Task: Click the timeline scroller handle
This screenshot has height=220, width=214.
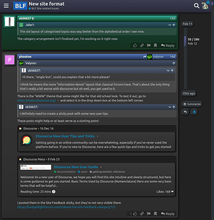Action: click(x=185, y=41)
